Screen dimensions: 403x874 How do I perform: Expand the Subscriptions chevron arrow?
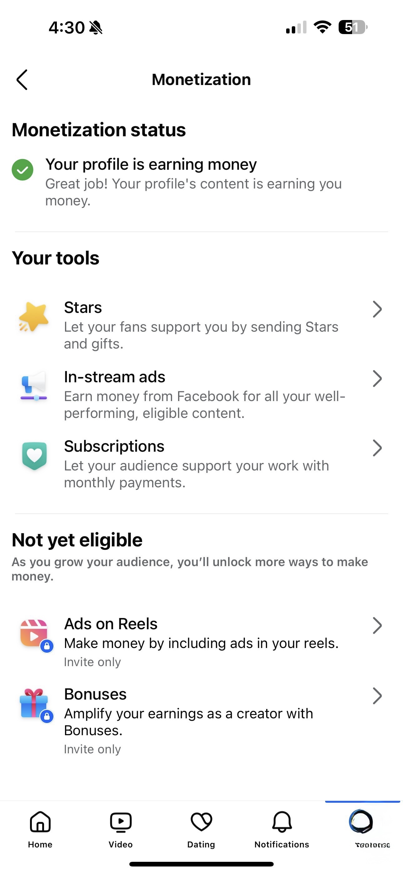(377, 448)
